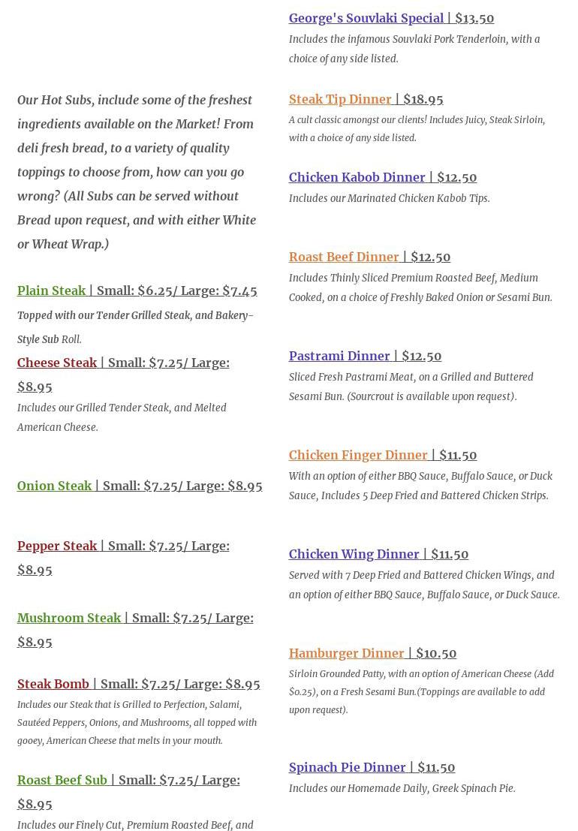Open the Roast Beef Dinner link
Viewport: 578px width, 831px height.
click(x=344, y=257)
